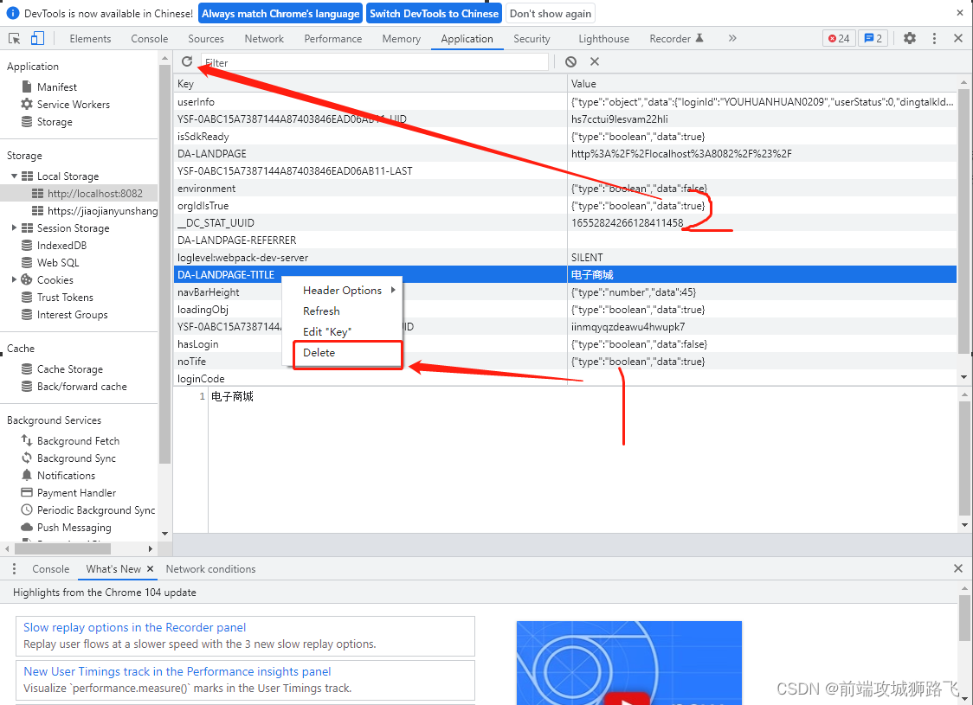Select https://jiaojianyunshang storage origin
The image size is (973, 705).
102,211
